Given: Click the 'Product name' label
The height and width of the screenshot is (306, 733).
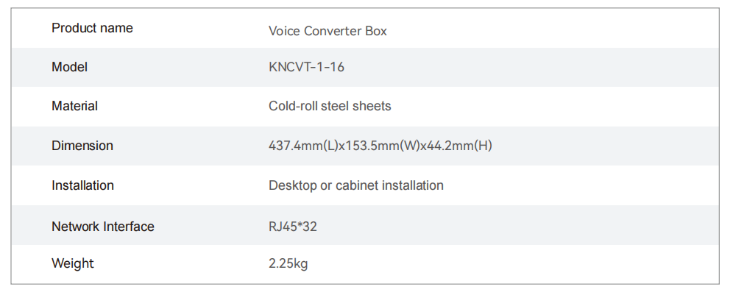Looking at the screenshot, I should click(x=92, y=28).
